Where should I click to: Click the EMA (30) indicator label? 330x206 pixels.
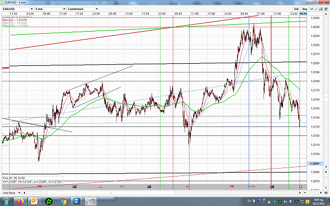pyautogui.click(x=15, y=20)
